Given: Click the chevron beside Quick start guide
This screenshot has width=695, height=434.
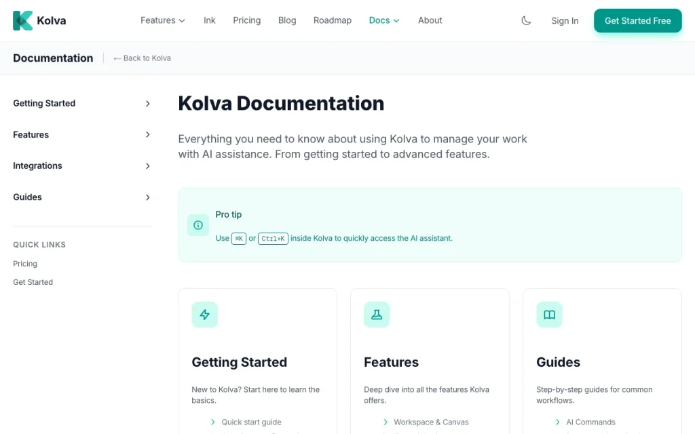Looking at the screenshot, I should (x=212, y=422).
